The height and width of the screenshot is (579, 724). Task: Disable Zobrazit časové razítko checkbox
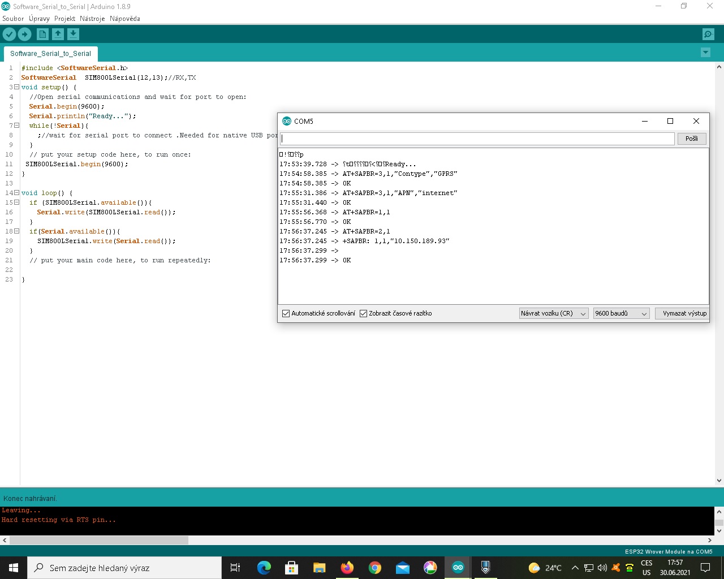pos(364,313)
